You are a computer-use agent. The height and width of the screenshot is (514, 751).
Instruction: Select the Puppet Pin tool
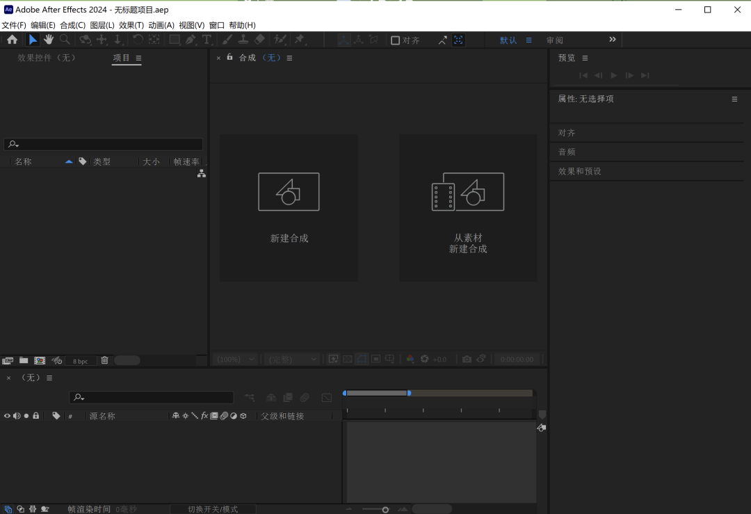click(300, 40)
